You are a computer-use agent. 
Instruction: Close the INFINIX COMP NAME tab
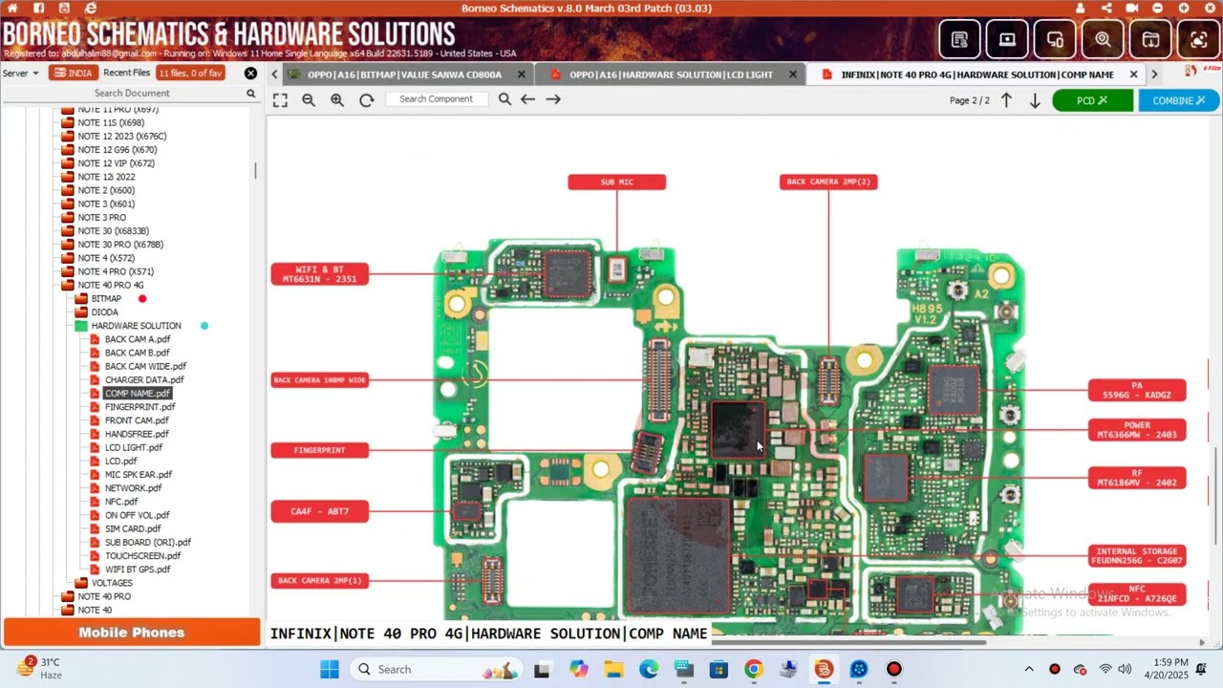[1133, 75]
